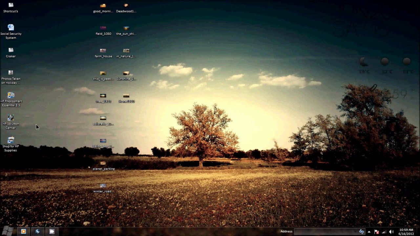Viewport: 420px width, 236px height.
Task: Launch Windows Media Player from the taskbar
Action: pos(23,231)
